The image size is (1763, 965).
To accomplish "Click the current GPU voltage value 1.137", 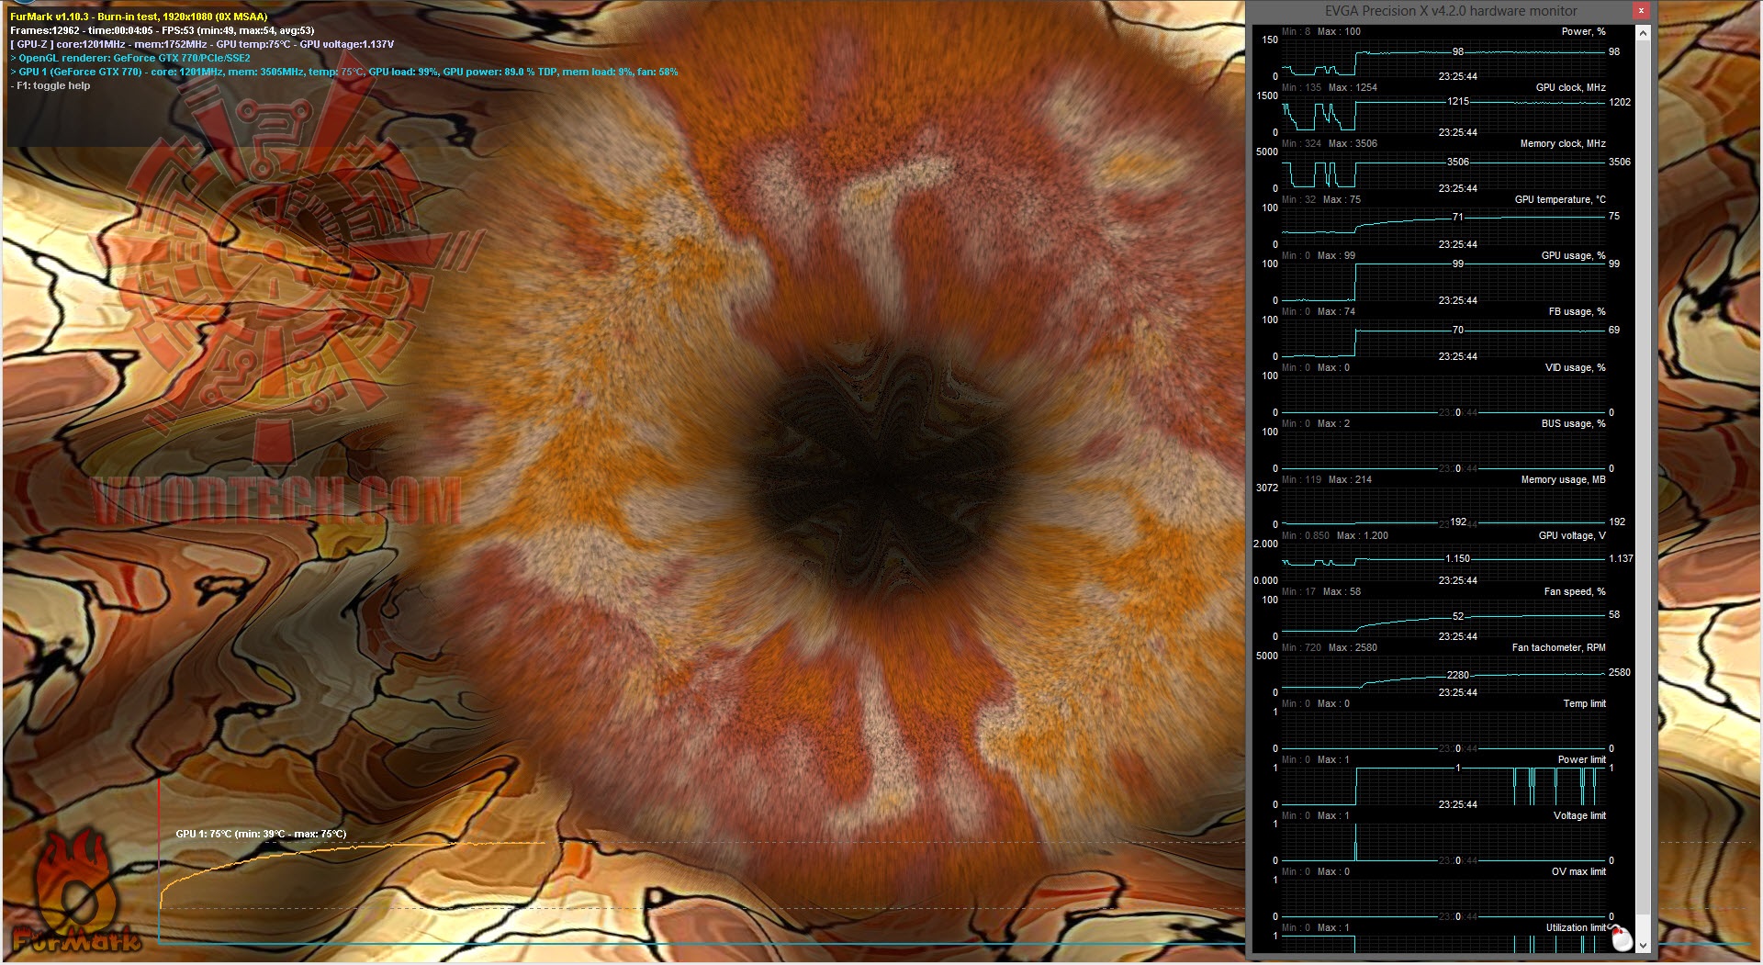I will [x=1621, y=558].
